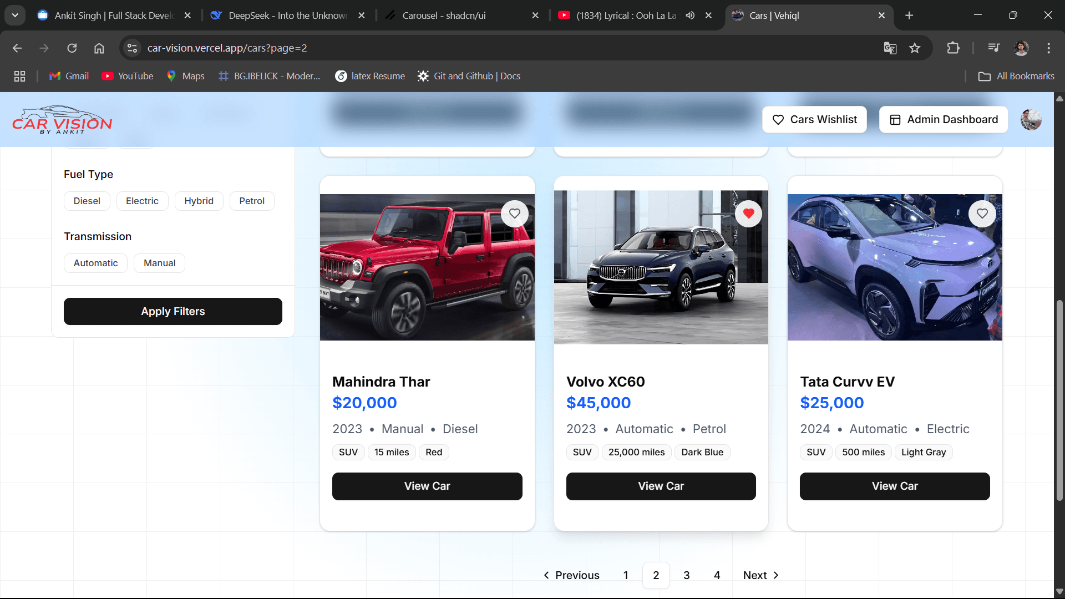Viewport: 1065px width, 599px height.
Task: View the Tata Curvv EV details
Action: [x=895, y=486]
